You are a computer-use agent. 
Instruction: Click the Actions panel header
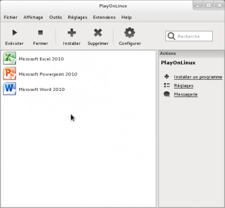[x=191, y=53]
